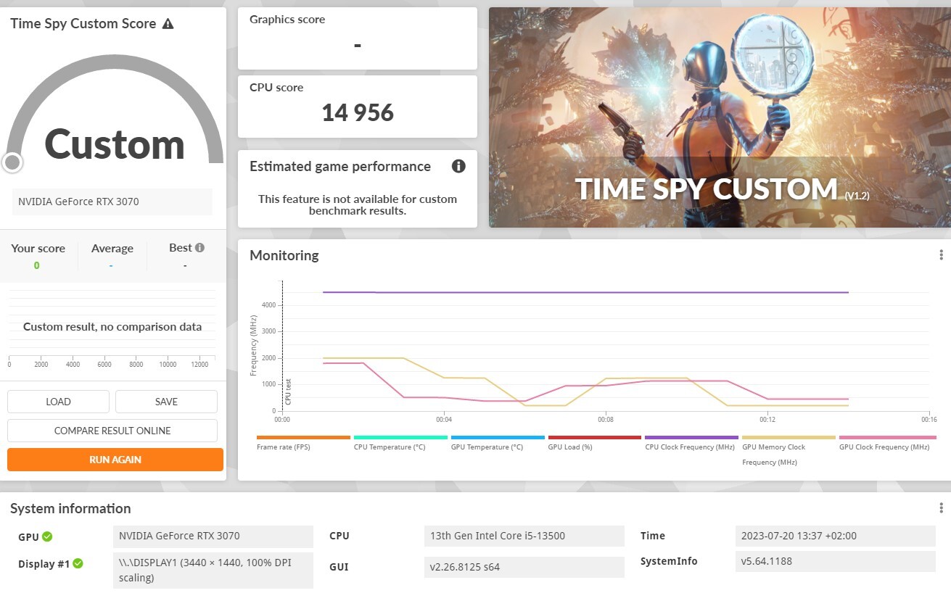The image size is (951, 593).
Task: Click the SAVE button
Action: point(166,402)
